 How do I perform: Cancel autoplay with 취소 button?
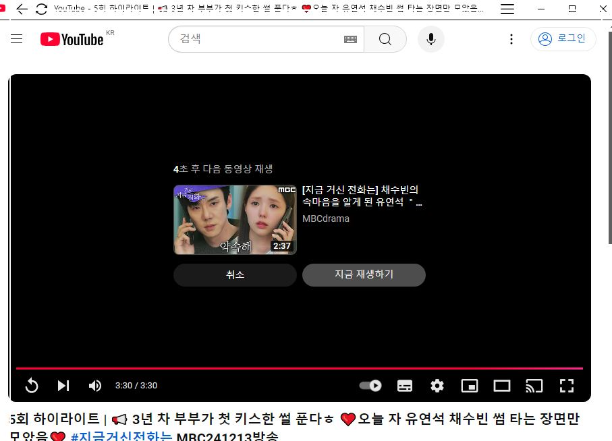point(235,275)
